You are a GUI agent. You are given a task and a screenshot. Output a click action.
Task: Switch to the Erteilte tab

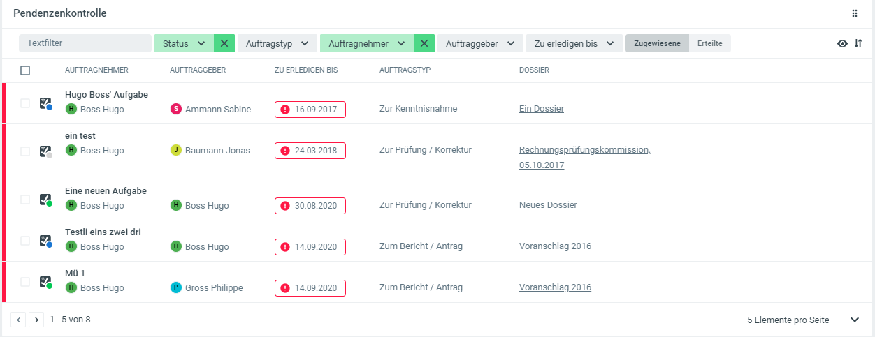709,43
